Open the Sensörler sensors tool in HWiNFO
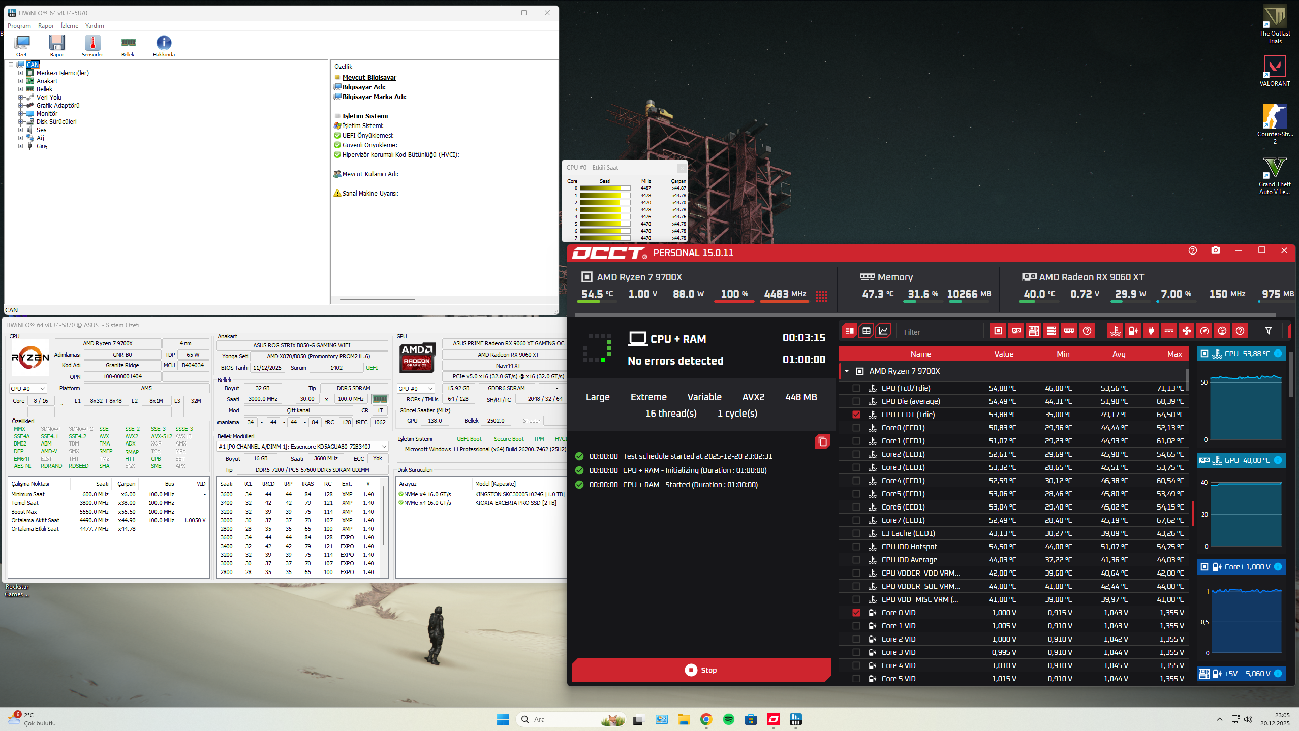Image resolution: width=1299 pixels, height=731 pixels. (x=92, y=46)
